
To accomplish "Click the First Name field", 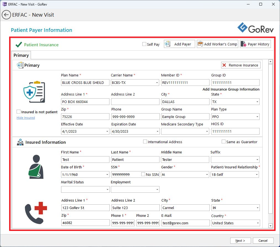I will tap(85, 159).
